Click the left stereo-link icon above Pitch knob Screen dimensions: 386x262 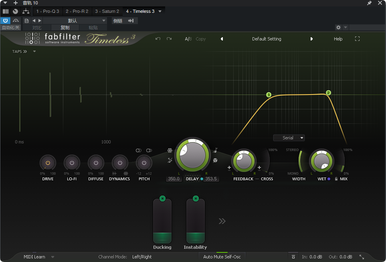(x=139, y=150)
